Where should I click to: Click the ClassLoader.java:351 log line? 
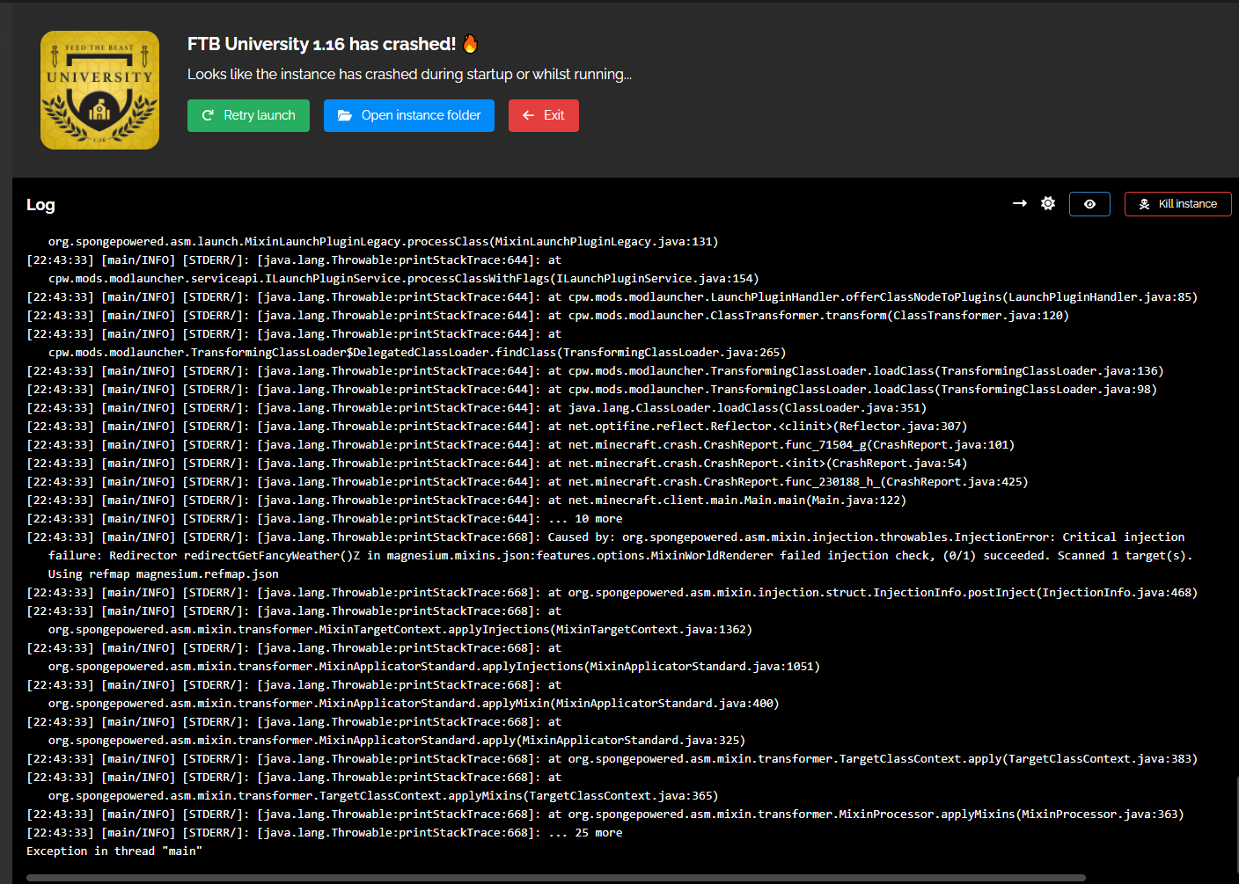[x=476, y=408]
